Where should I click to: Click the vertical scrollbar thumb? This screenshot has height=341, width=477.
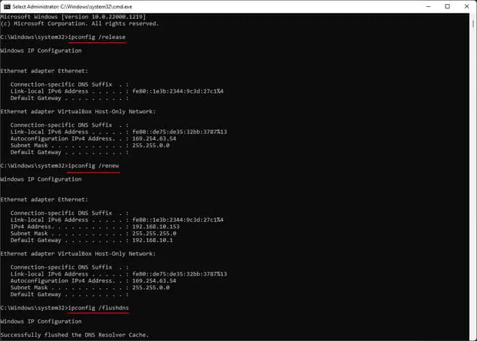473,23
